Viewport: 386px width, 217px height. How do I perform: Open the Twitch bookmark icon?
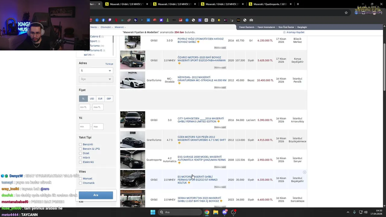[x=110, y=20]
